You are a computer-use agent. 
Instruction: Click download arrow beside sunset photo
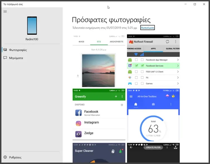[x=78, y=76]
